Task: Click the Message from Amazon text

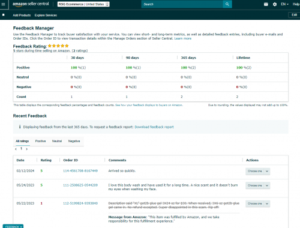Action: 164,219
